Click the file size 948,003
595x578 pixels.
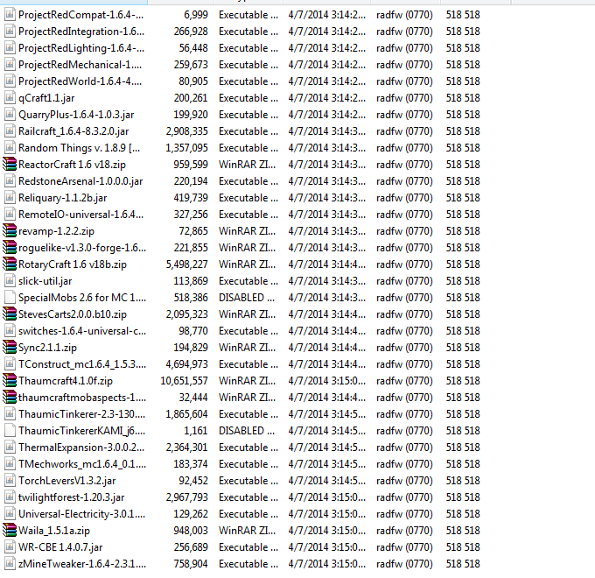191,530
